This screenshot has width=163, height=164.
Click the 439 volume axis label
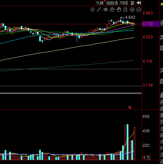pos(146,131)
